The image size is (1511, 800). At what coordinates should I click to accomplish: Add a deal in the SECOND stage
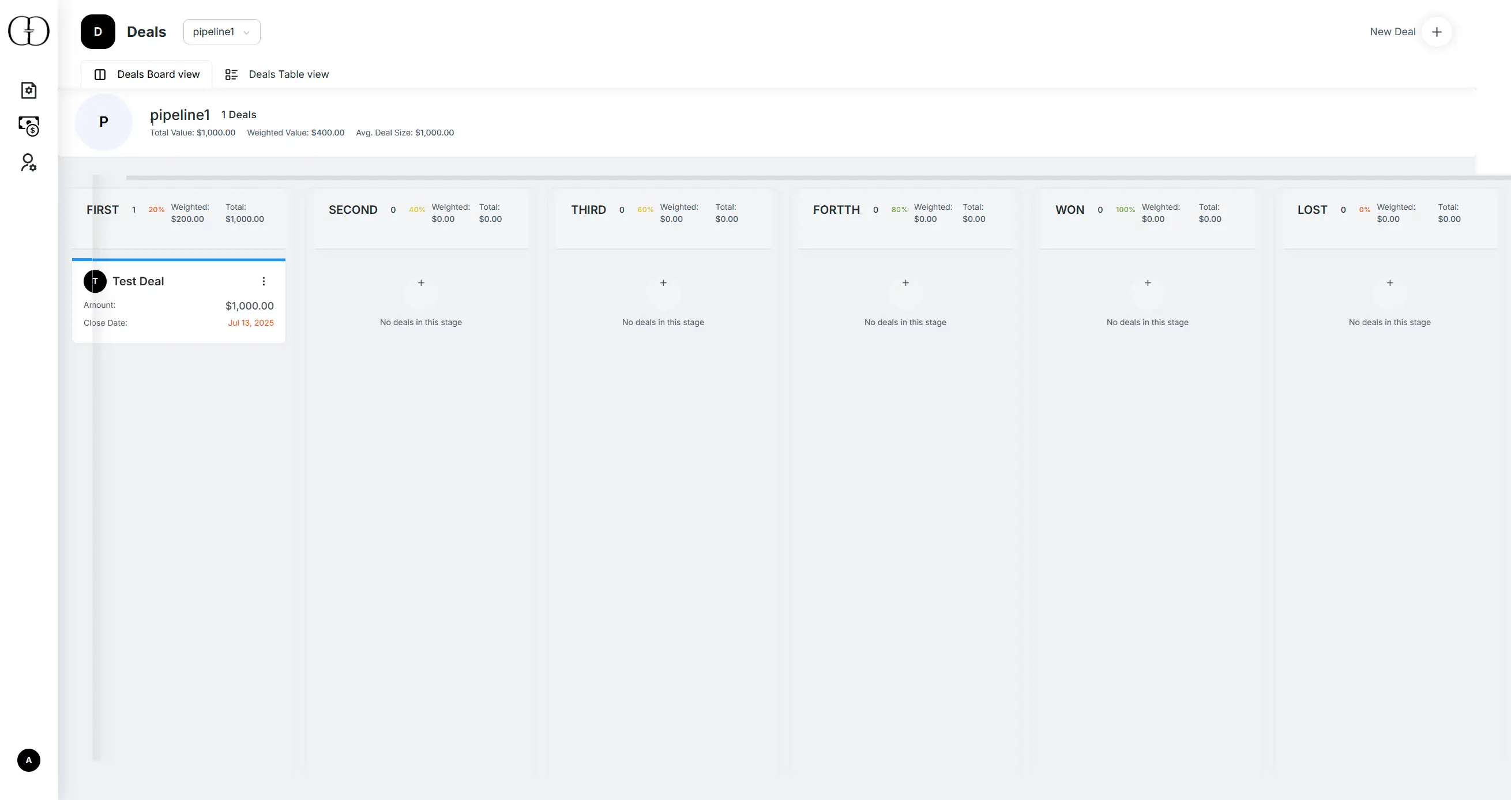[421, 283]
